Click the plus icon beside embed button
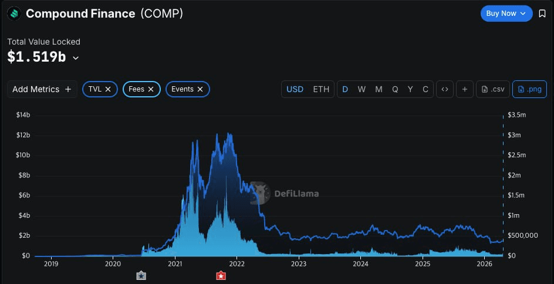 465,89
